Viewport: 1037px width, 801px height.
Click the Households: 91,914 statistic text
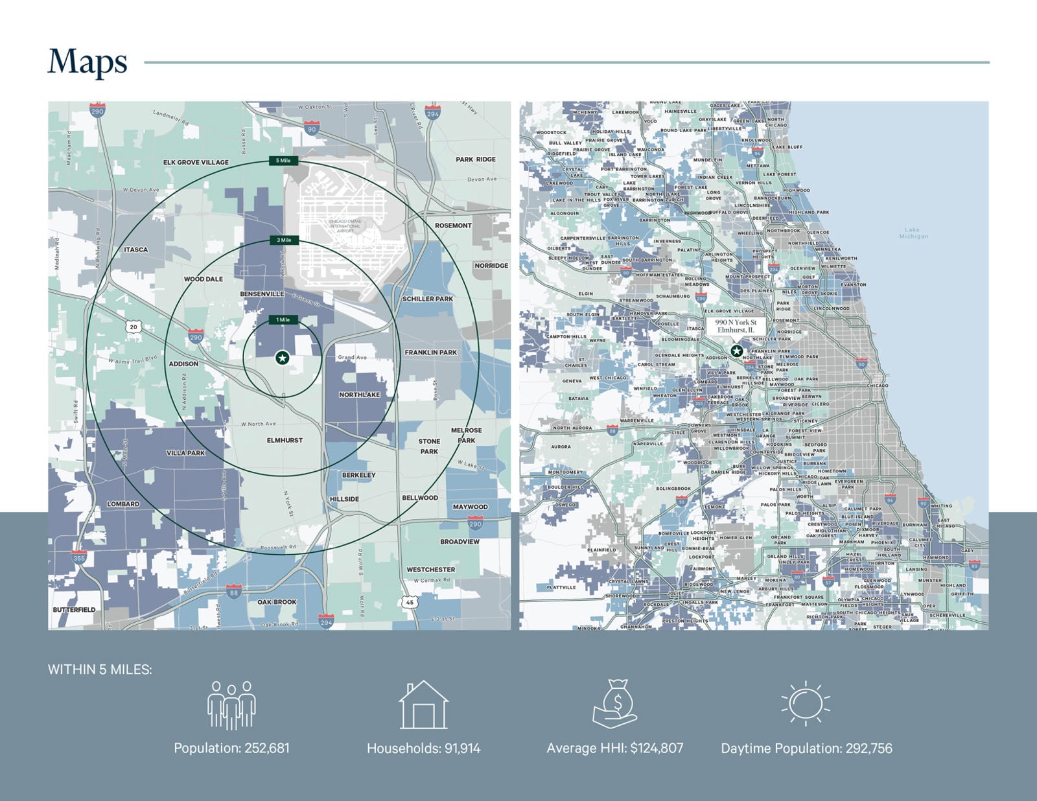click(423, 749)
